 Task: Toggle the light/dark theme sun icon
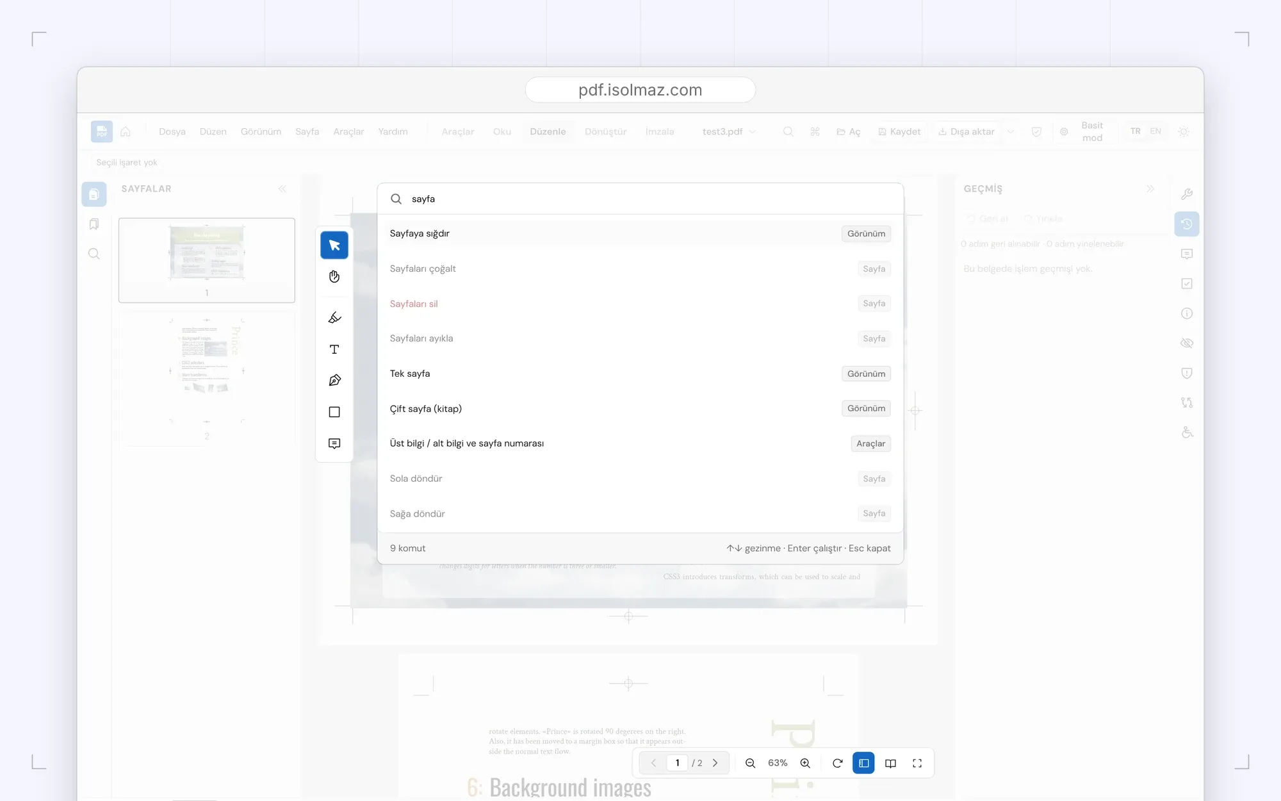click(1184, 131)
